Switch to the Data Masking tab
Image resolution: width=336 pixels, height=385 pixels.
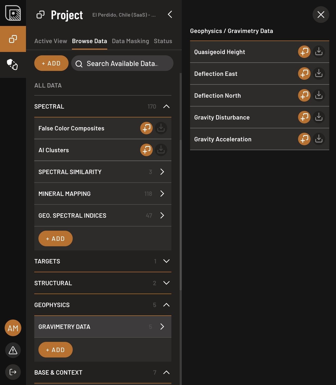coord(130,41)
